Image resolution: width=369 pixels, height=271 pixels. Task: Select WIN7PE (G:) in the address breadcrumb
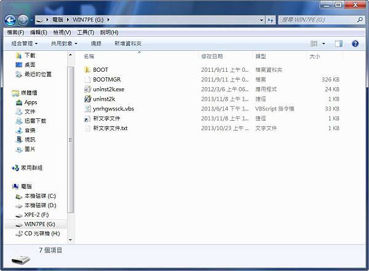point(88,20)
